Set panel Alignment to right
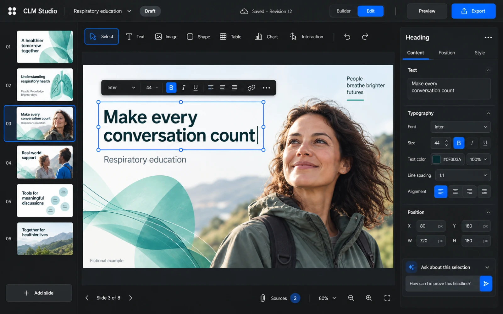This screenshot has width=503, height=314. tap(470, 192)
